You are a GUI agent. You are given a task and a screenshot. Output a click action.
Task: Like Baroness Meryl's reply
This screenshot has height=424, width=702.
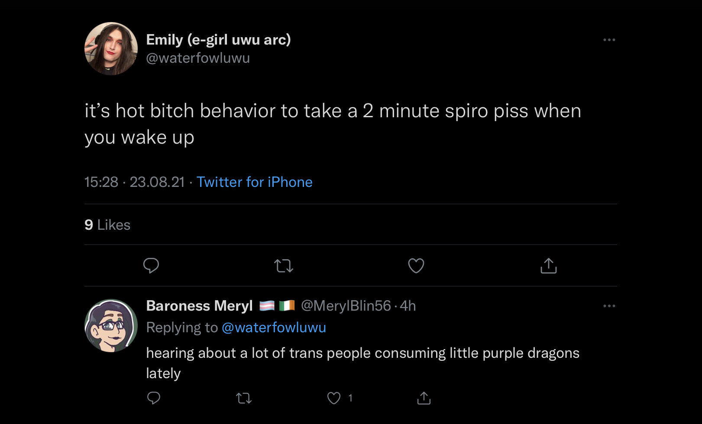pos(334,398)
